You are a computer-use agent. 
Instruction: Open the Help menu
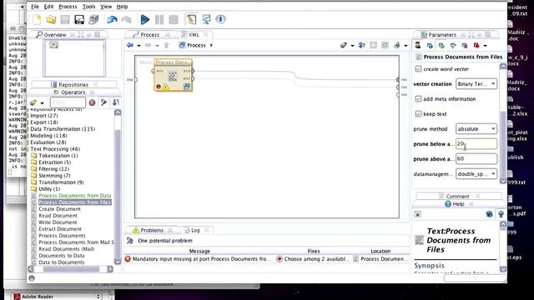click(123, 7)
